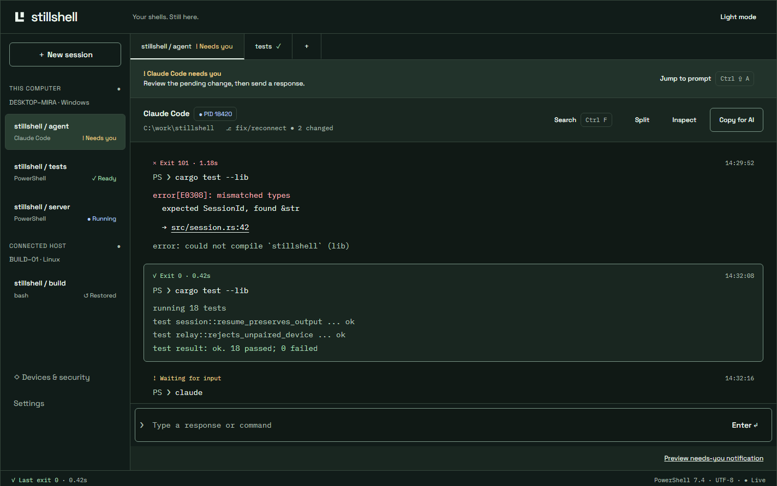Add a new tab with the plus button
Image resolution: width=777 pixels, height=486 pixels.
click(x=307, y=46)
